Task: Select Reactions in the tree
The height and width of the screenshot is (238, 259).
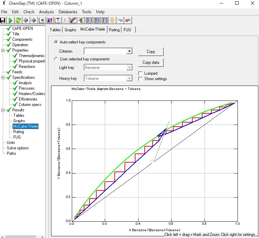Action: click(27, 67)
